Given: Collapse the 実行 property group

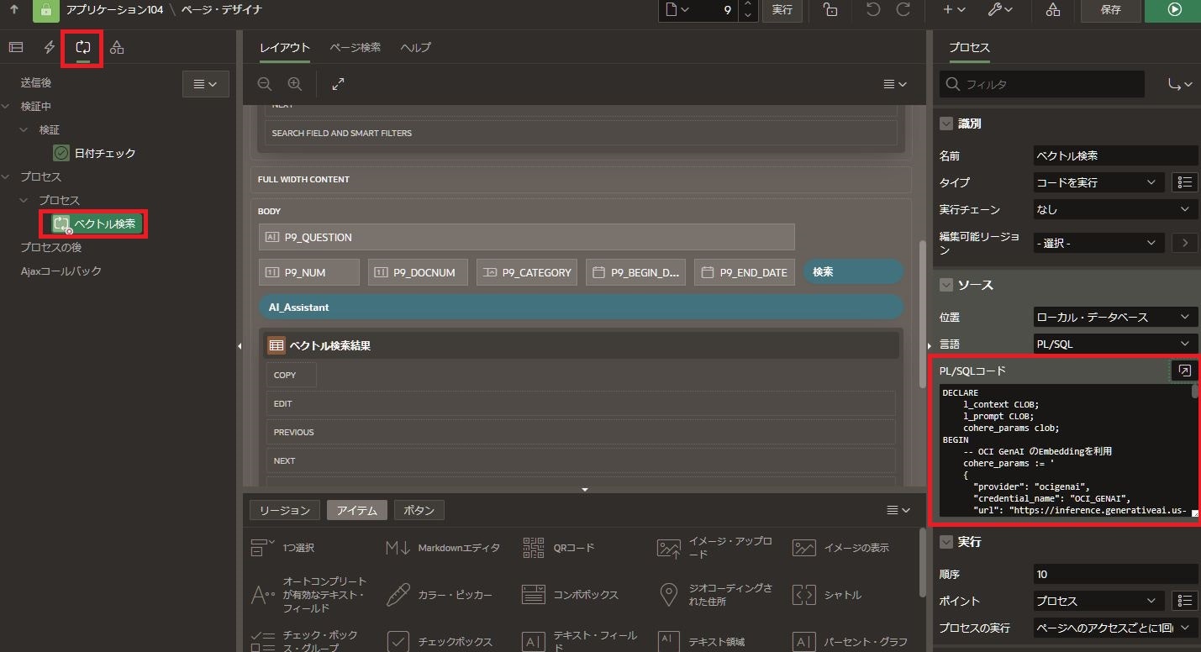Looking at the screenshot, I should 946,542.
